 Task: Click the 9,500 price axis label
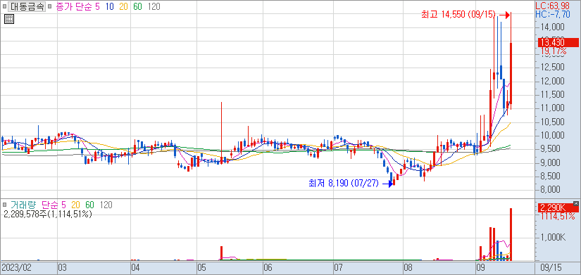pyautogui.click(x=551, y=149)
